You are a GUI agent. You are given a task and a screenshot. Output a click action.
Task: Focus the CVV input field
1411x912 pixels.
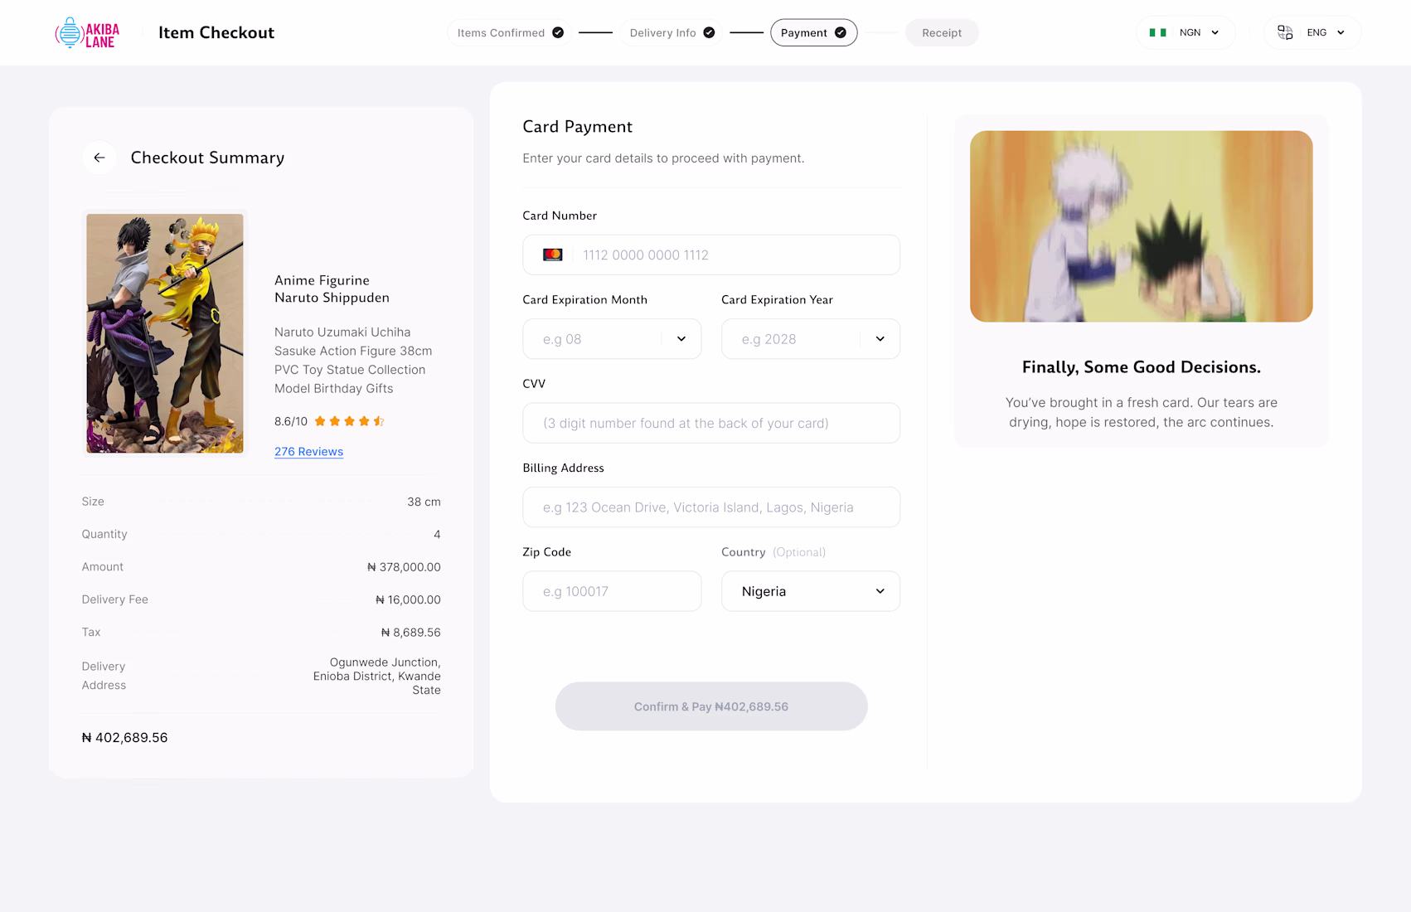[x=711, y=423]
